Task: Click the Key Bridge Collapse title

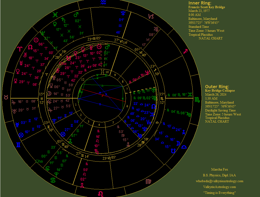Action: click(220, 91)
